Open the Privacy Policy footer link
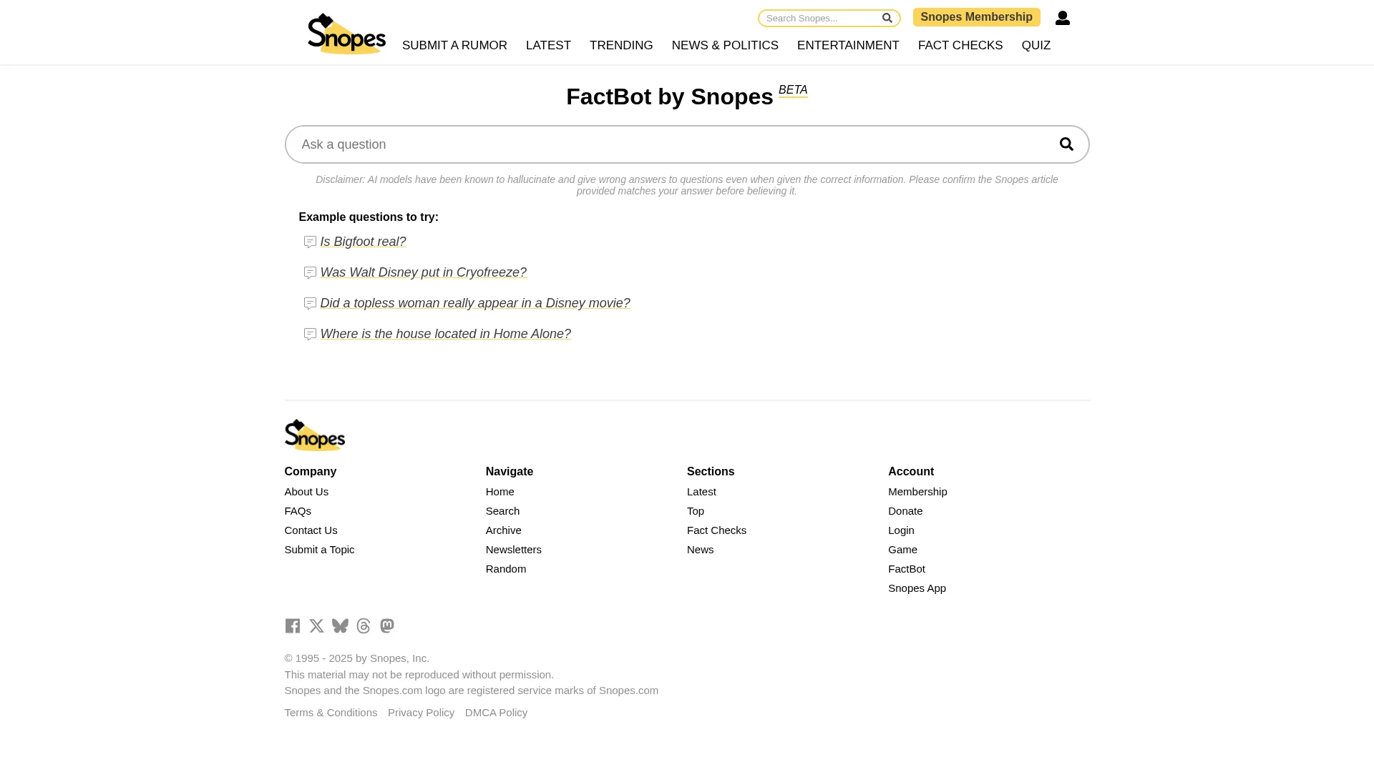Image resolution: width=1374 pixels, height=772 pixels. click(421, 713)
